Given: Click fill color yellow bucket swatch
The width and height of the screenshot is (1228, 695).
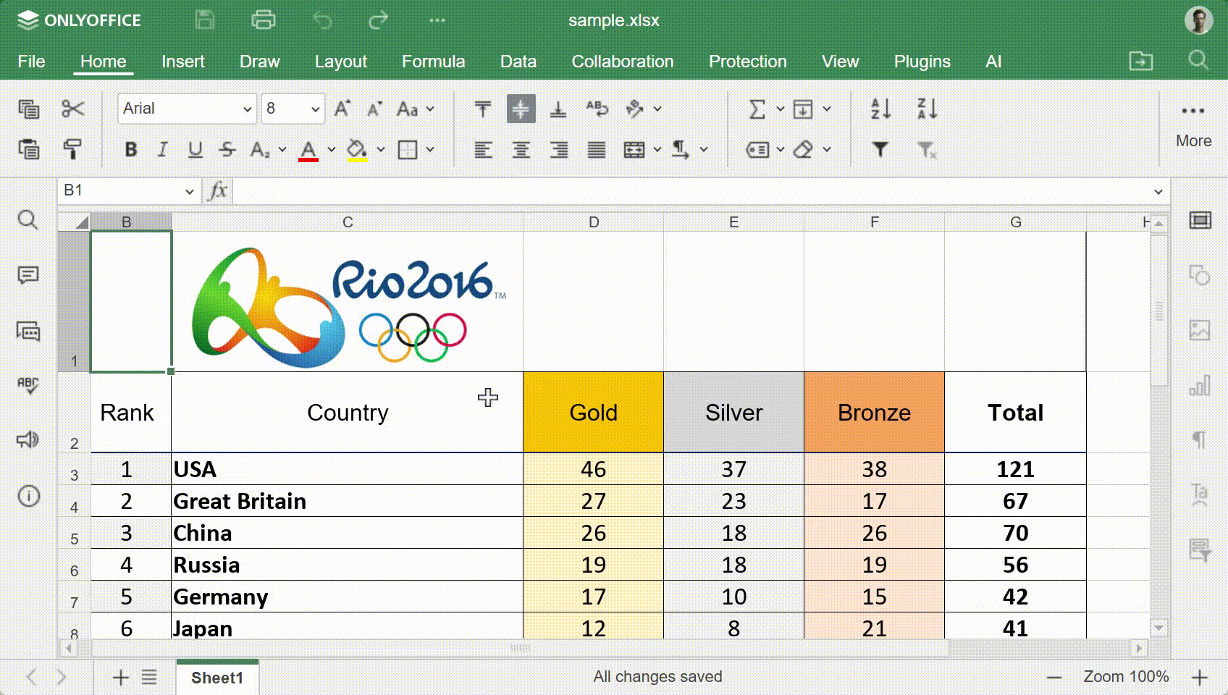Looking at the screenshot, I should coord(357,151).
